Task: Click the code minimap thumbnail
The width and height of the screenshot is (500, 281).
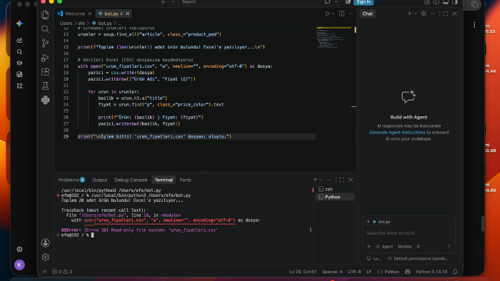Action: coord(334,38)
